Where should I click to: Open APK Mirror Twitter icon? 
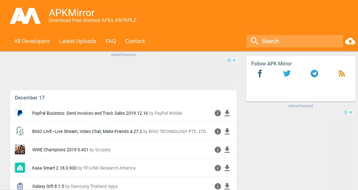pyautogui.click(x=287, y=73)
